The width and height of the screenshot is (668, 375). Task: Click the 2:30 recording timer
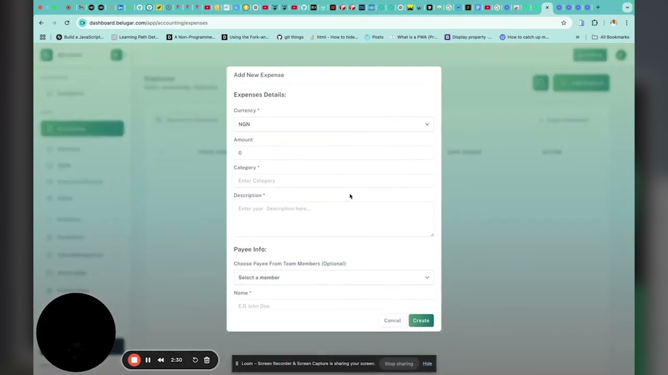[x=176, y=360]
